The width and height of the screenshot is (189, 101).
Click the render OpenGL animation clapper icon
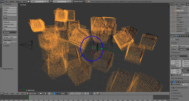pos(100,94)
